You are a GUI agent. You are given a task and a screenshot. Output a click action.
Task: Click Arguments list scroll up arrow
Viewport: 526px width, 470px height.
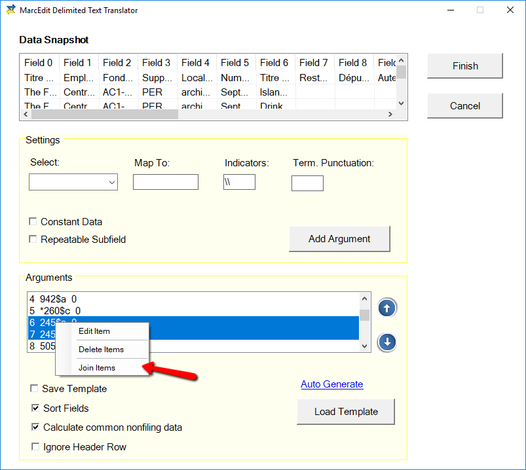click(x=365, y=298)
